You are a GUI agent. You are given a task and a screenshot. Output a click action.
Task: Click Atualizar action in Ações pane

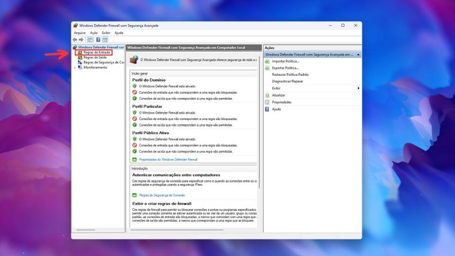coord(279,95)
